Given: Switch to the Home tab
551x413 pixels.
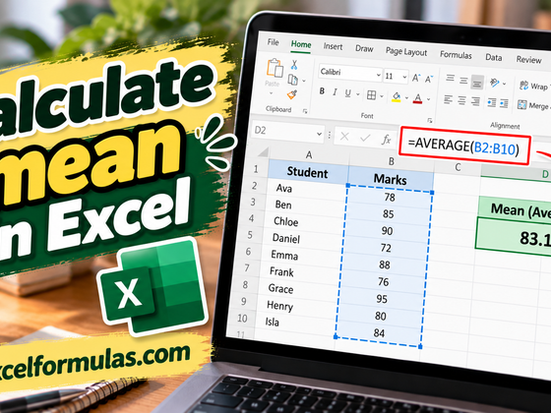Looking at the screenshot, I should (301, 44).
